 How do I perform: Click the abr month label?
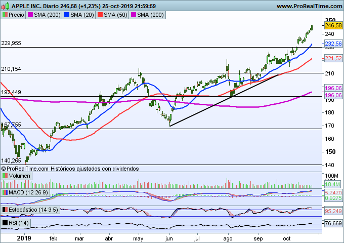pyautogui.click(x=109, y=238)
